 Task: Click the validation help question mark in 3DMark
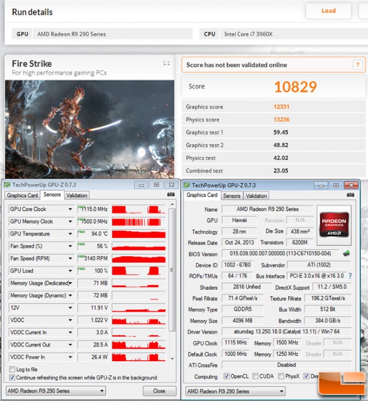(358, 65)
